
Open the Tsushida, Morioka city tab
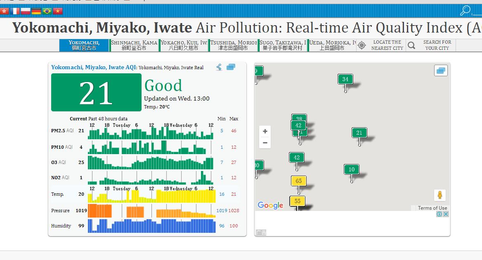[233, 45]
